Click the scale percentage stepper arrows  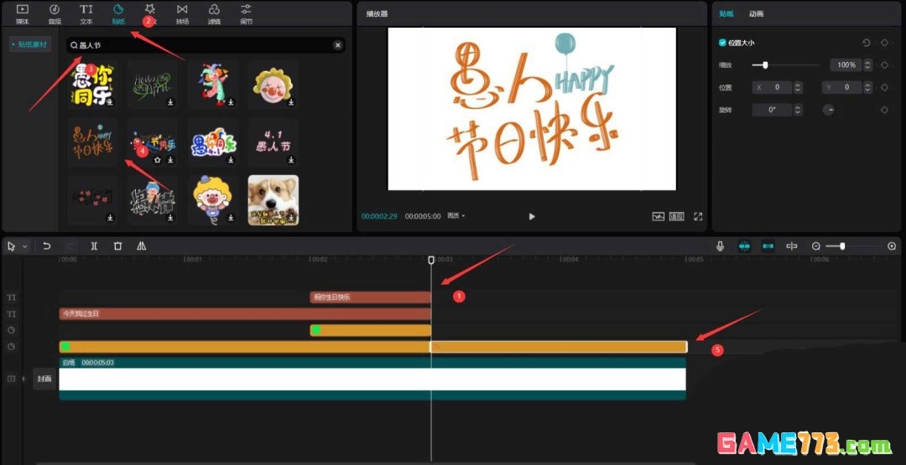867,65
